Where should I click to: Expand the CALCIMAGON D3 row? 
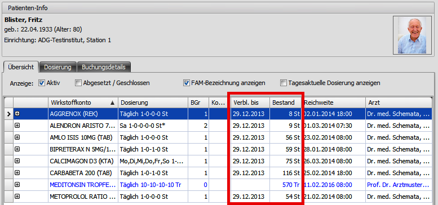(17, 161)
